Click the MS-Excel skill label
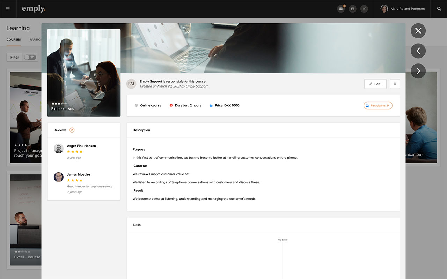Screen dimensions: 447x279 tap(283, 240)
